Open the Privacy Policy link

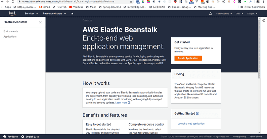pyautogui.click(x=239, y=137)
